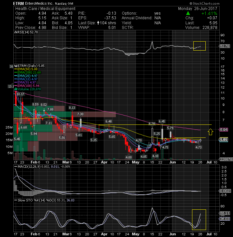Viewport: 233px width, 237px height.
Task: Click the 228878 volume axis tag
Action: coord(226,159)
